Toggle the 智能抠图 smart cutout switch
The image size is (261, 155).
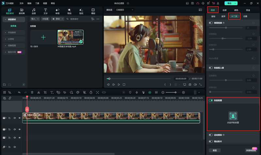(211, 101)
